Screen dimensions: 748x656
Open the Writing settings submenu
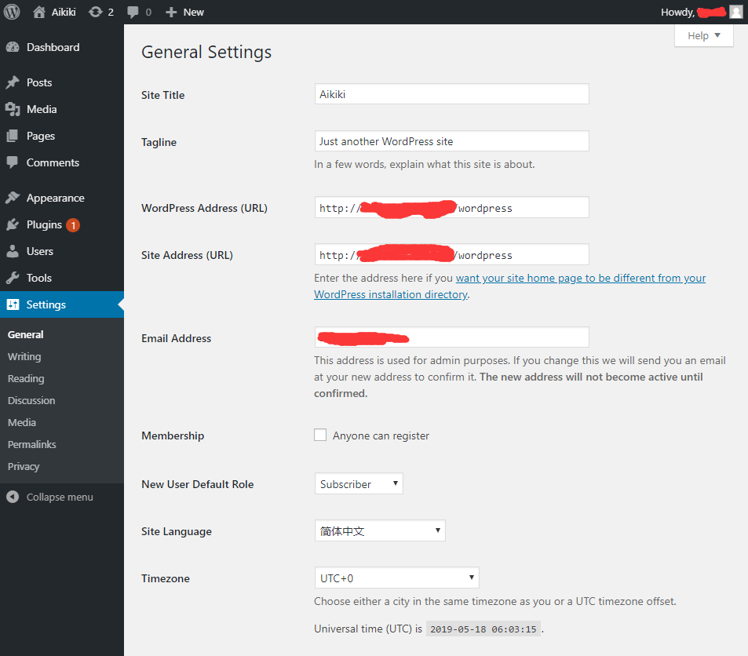click(x=24, y=356)
